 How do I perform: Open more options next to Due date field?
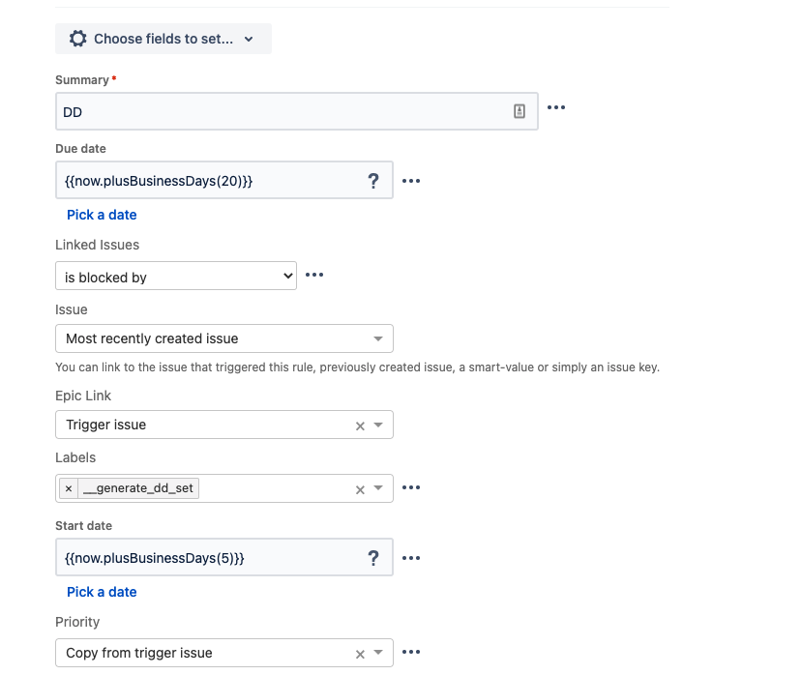tap(411, 181)
